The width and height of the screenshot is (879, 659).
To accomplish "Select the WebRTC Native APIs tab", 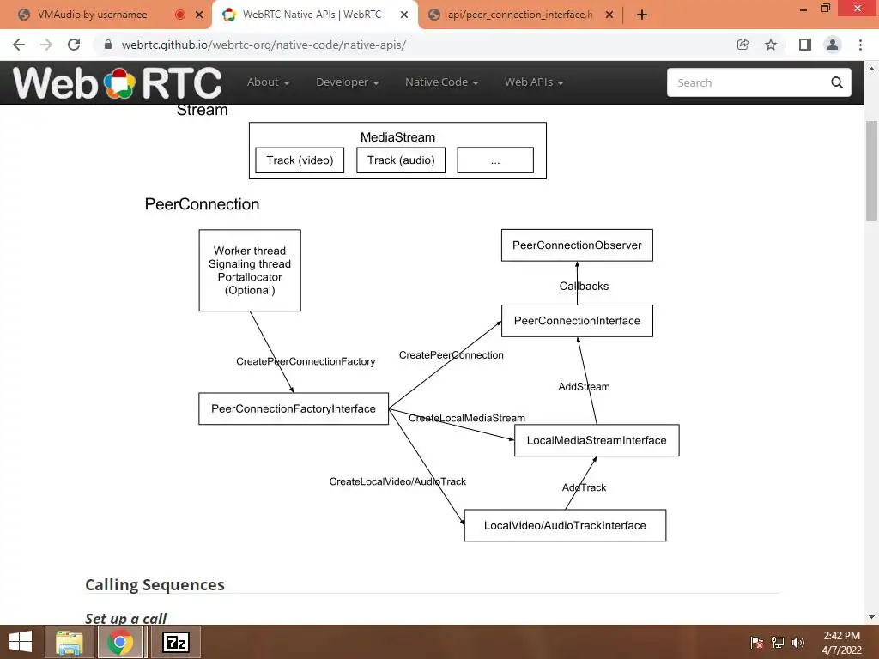I will click(x=312, y=15).
